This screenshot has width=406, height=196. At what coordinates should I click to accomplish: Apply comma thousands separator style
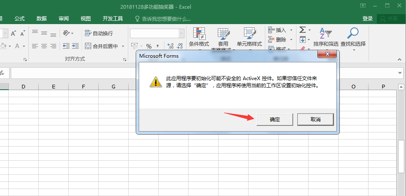(x=158, y=46)
